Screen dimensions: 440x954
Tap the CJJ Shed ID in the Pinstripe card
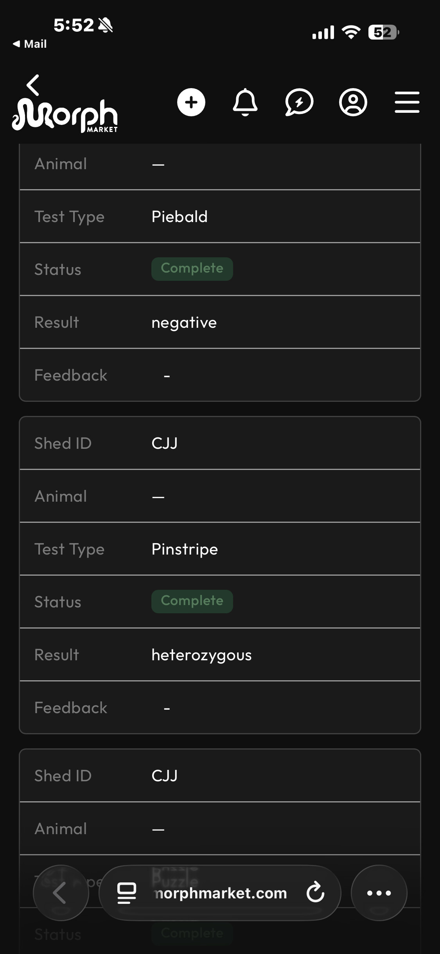coord(164,443)
